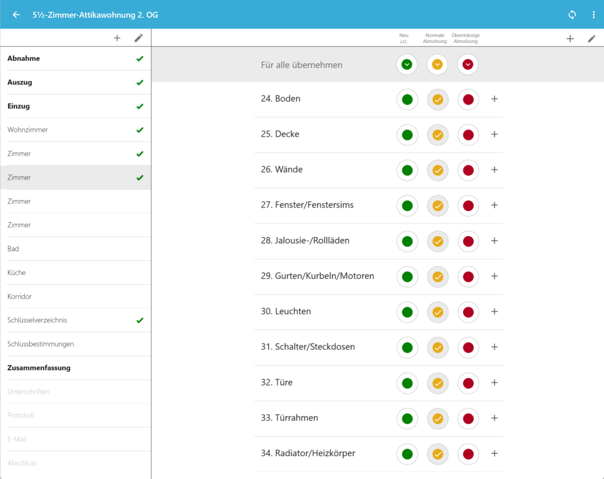Open the three-dot overflow menu

(x=593, y=15)
